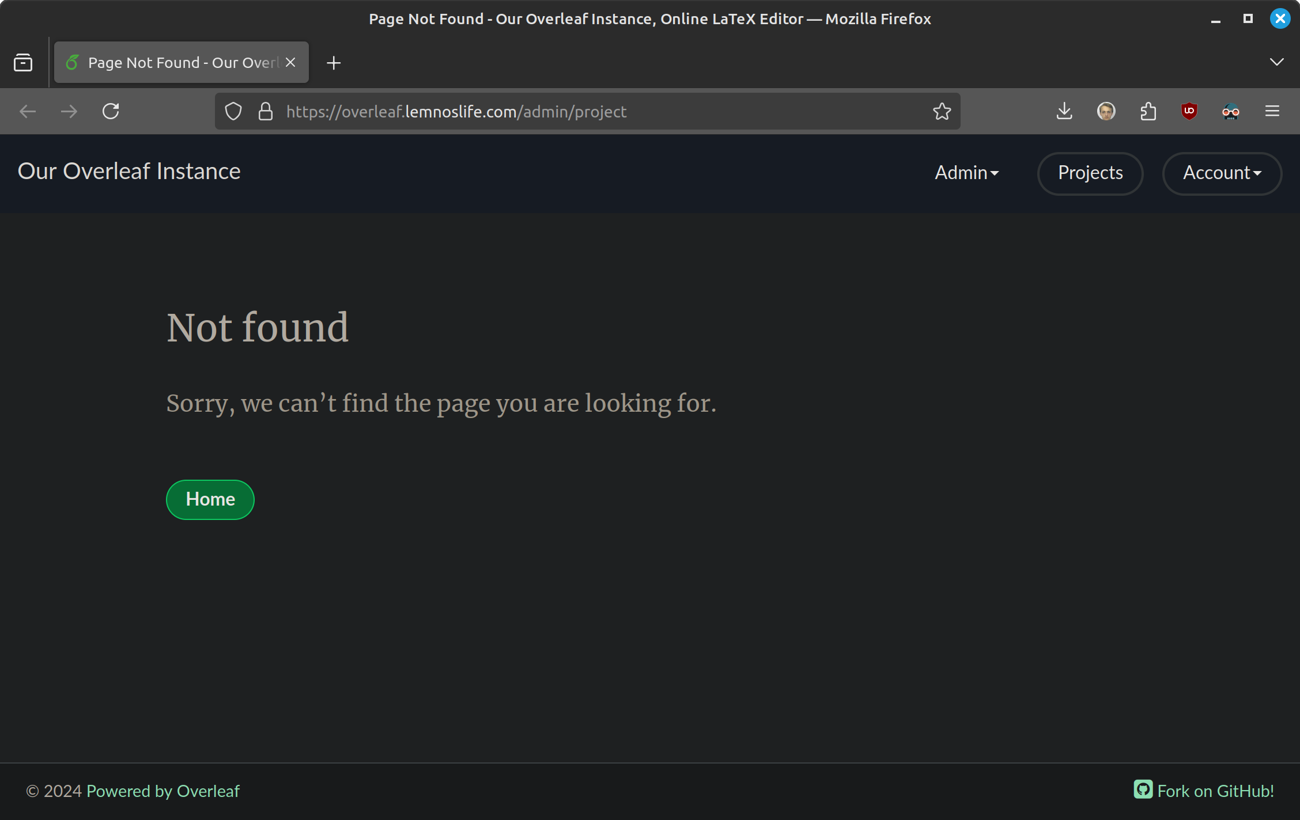Click the URL address bar field
This screenshot has width=1300, height=820.
pyautogui.click(x=576, y=111)
